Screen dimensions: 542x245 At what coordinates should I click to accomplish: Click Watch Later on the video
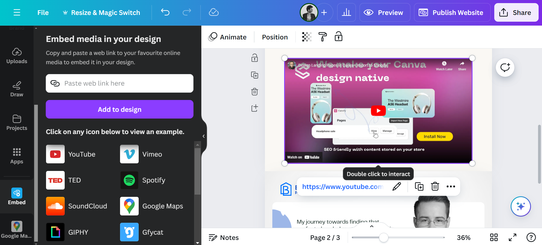tap(444, 66)
